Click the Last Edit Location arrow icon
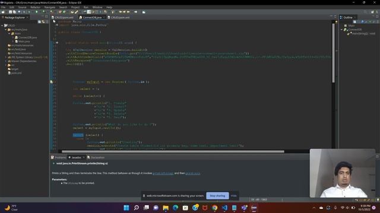Image resolution: width=380 pixels, height=213 pixels. 121,12
